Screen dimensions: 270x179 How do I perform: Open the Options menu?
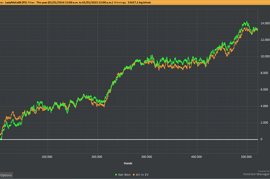[x=6, y=176]
